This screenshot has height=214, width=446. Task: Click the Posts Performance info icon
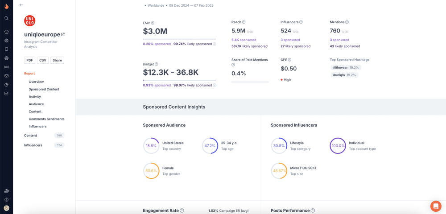point(313,210)
